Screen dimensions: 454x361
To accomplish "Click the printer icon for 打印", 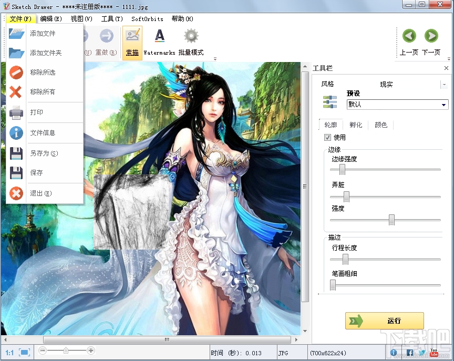I will click(16, 112).
